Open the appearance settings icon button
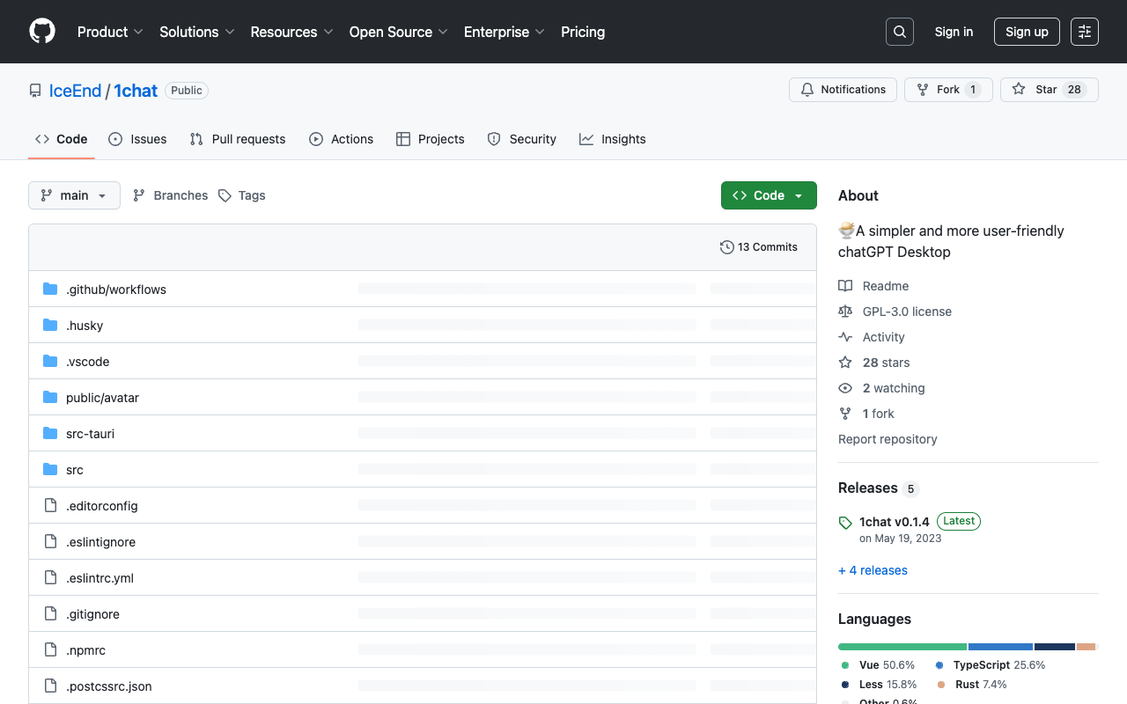Viewport: 1127px width, 704px height. 1085,32
